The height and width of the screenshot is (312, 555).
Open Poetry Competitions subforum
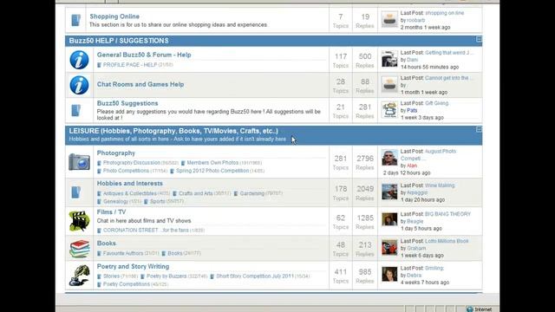point(126,284)
